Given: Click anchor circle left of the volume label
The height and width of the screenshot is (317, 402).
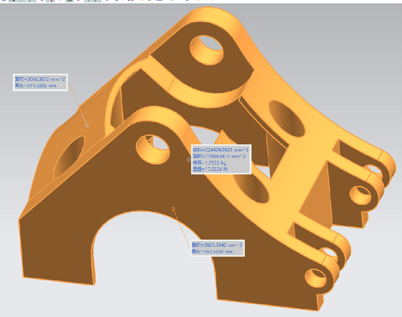Looking at the screenshot, I should pyautogui.click(x=189, y=159).
